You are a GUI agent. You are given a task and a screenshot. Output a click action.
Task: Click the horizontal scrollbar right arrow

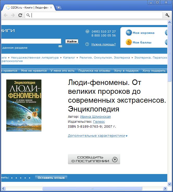coord(165,188)
